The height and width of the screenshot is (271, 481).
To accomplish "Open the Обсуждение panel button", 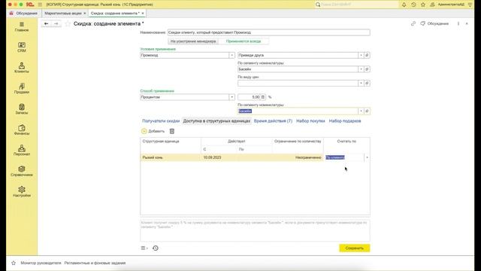I will [x=434, y=23].
